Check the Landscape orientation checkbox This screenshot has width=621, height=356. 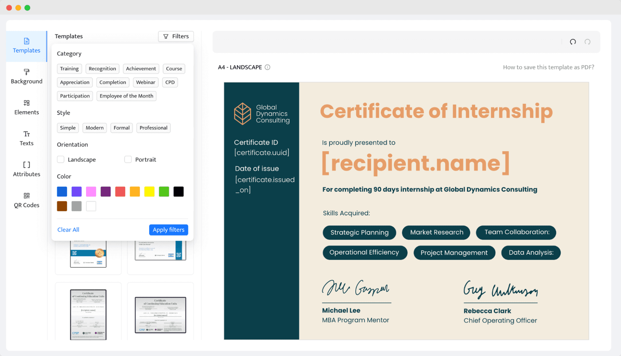coord(60,159)
